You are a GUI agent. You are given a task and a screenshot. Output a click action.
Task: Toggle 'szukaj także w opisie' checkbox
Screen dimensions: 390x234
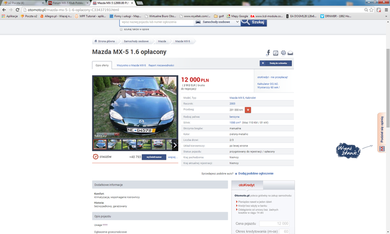point(122,29)
